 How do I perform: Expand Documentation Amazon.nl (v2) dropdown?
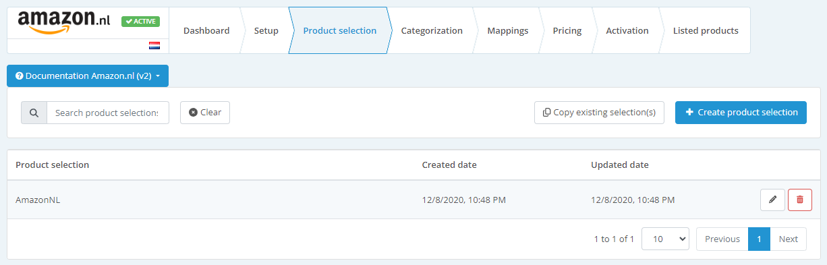pyautogui.click(x=88, y=76)
